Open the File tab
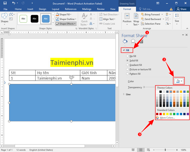Image resolution: width=190 pixels, height=152 pixels. pos(5,9)
